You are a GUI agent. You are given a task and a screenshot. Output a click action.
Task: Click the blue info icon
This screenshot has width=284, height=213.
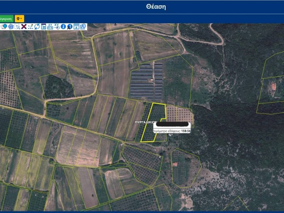pyautogui.click(x=63, y=27)
